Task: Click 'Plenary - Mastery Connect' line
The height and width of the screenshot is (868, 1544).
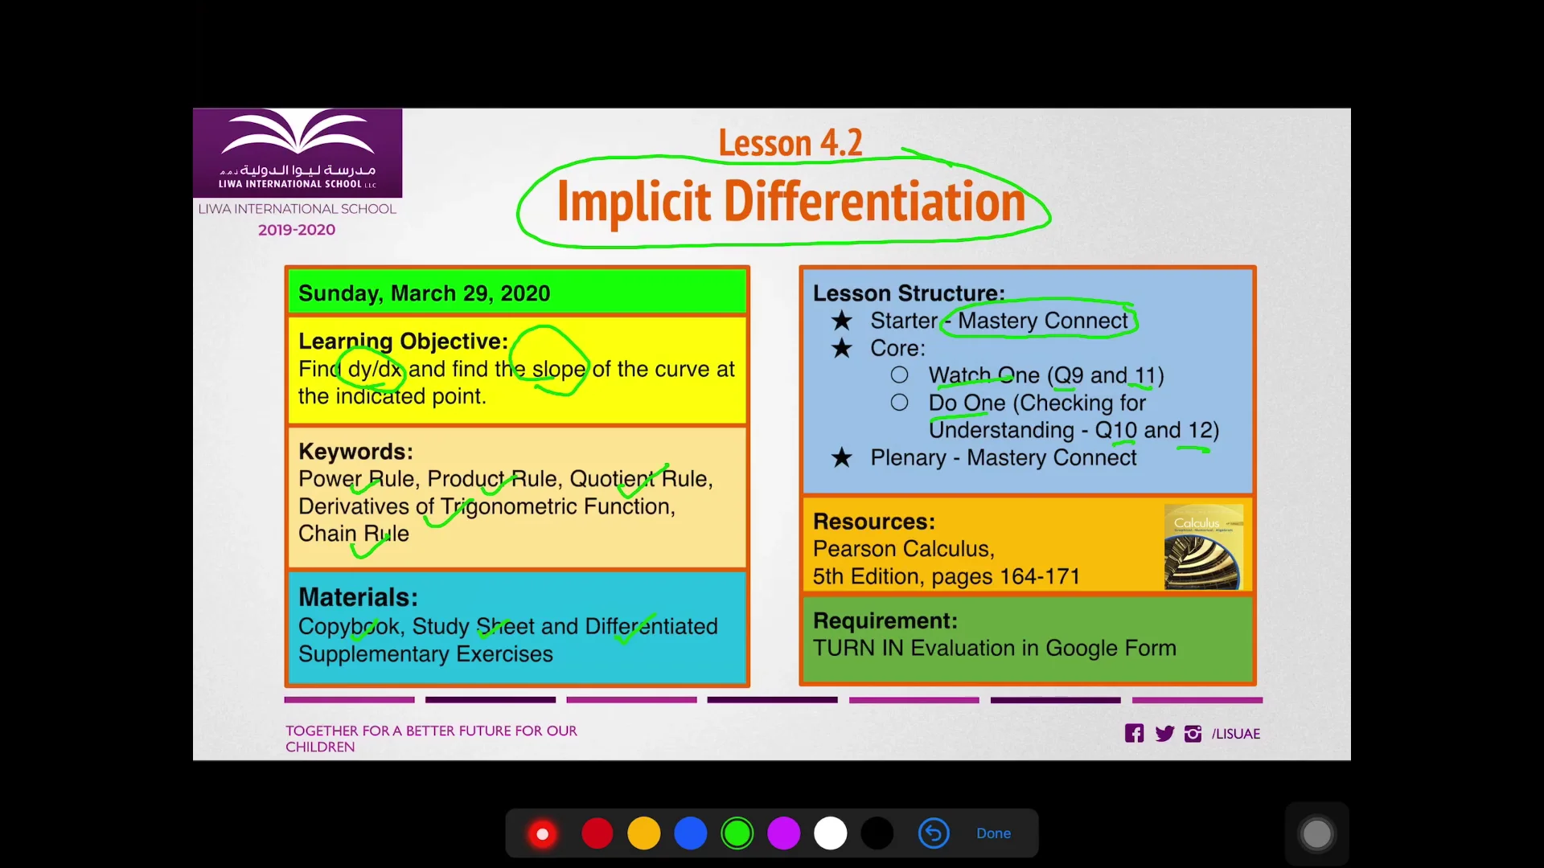Action: 1003,457
